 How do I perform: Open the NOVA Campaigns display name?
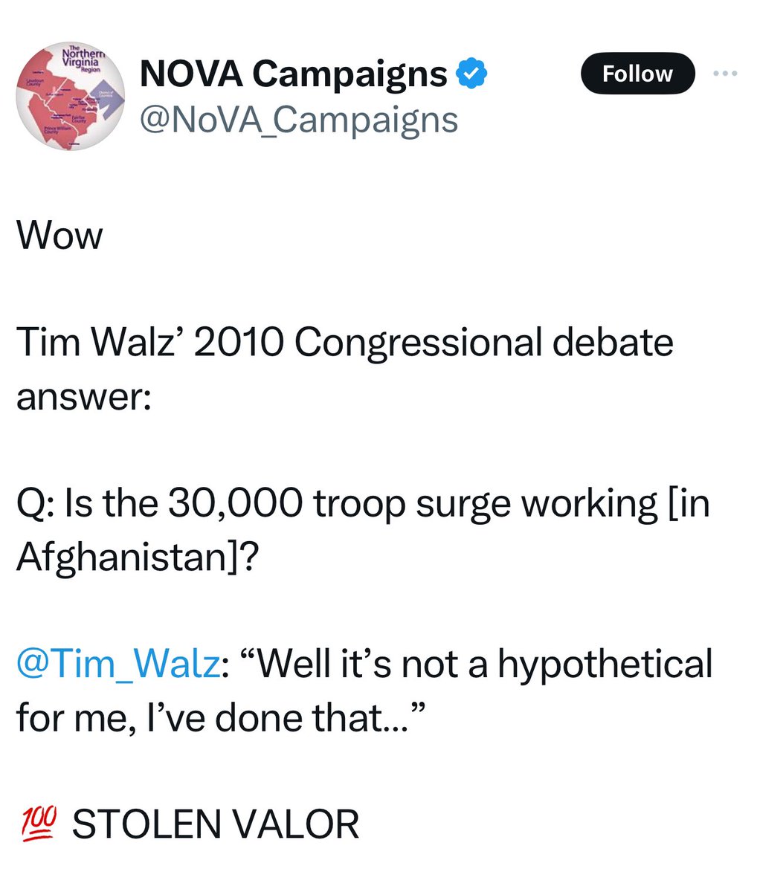(294, 74)
